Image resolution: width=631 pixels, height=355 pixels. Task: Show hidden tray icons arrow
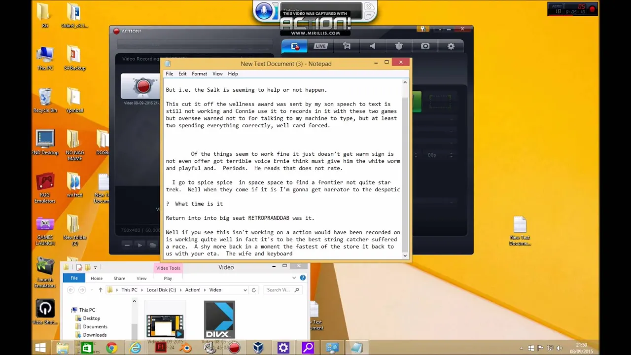click(521, 348)
